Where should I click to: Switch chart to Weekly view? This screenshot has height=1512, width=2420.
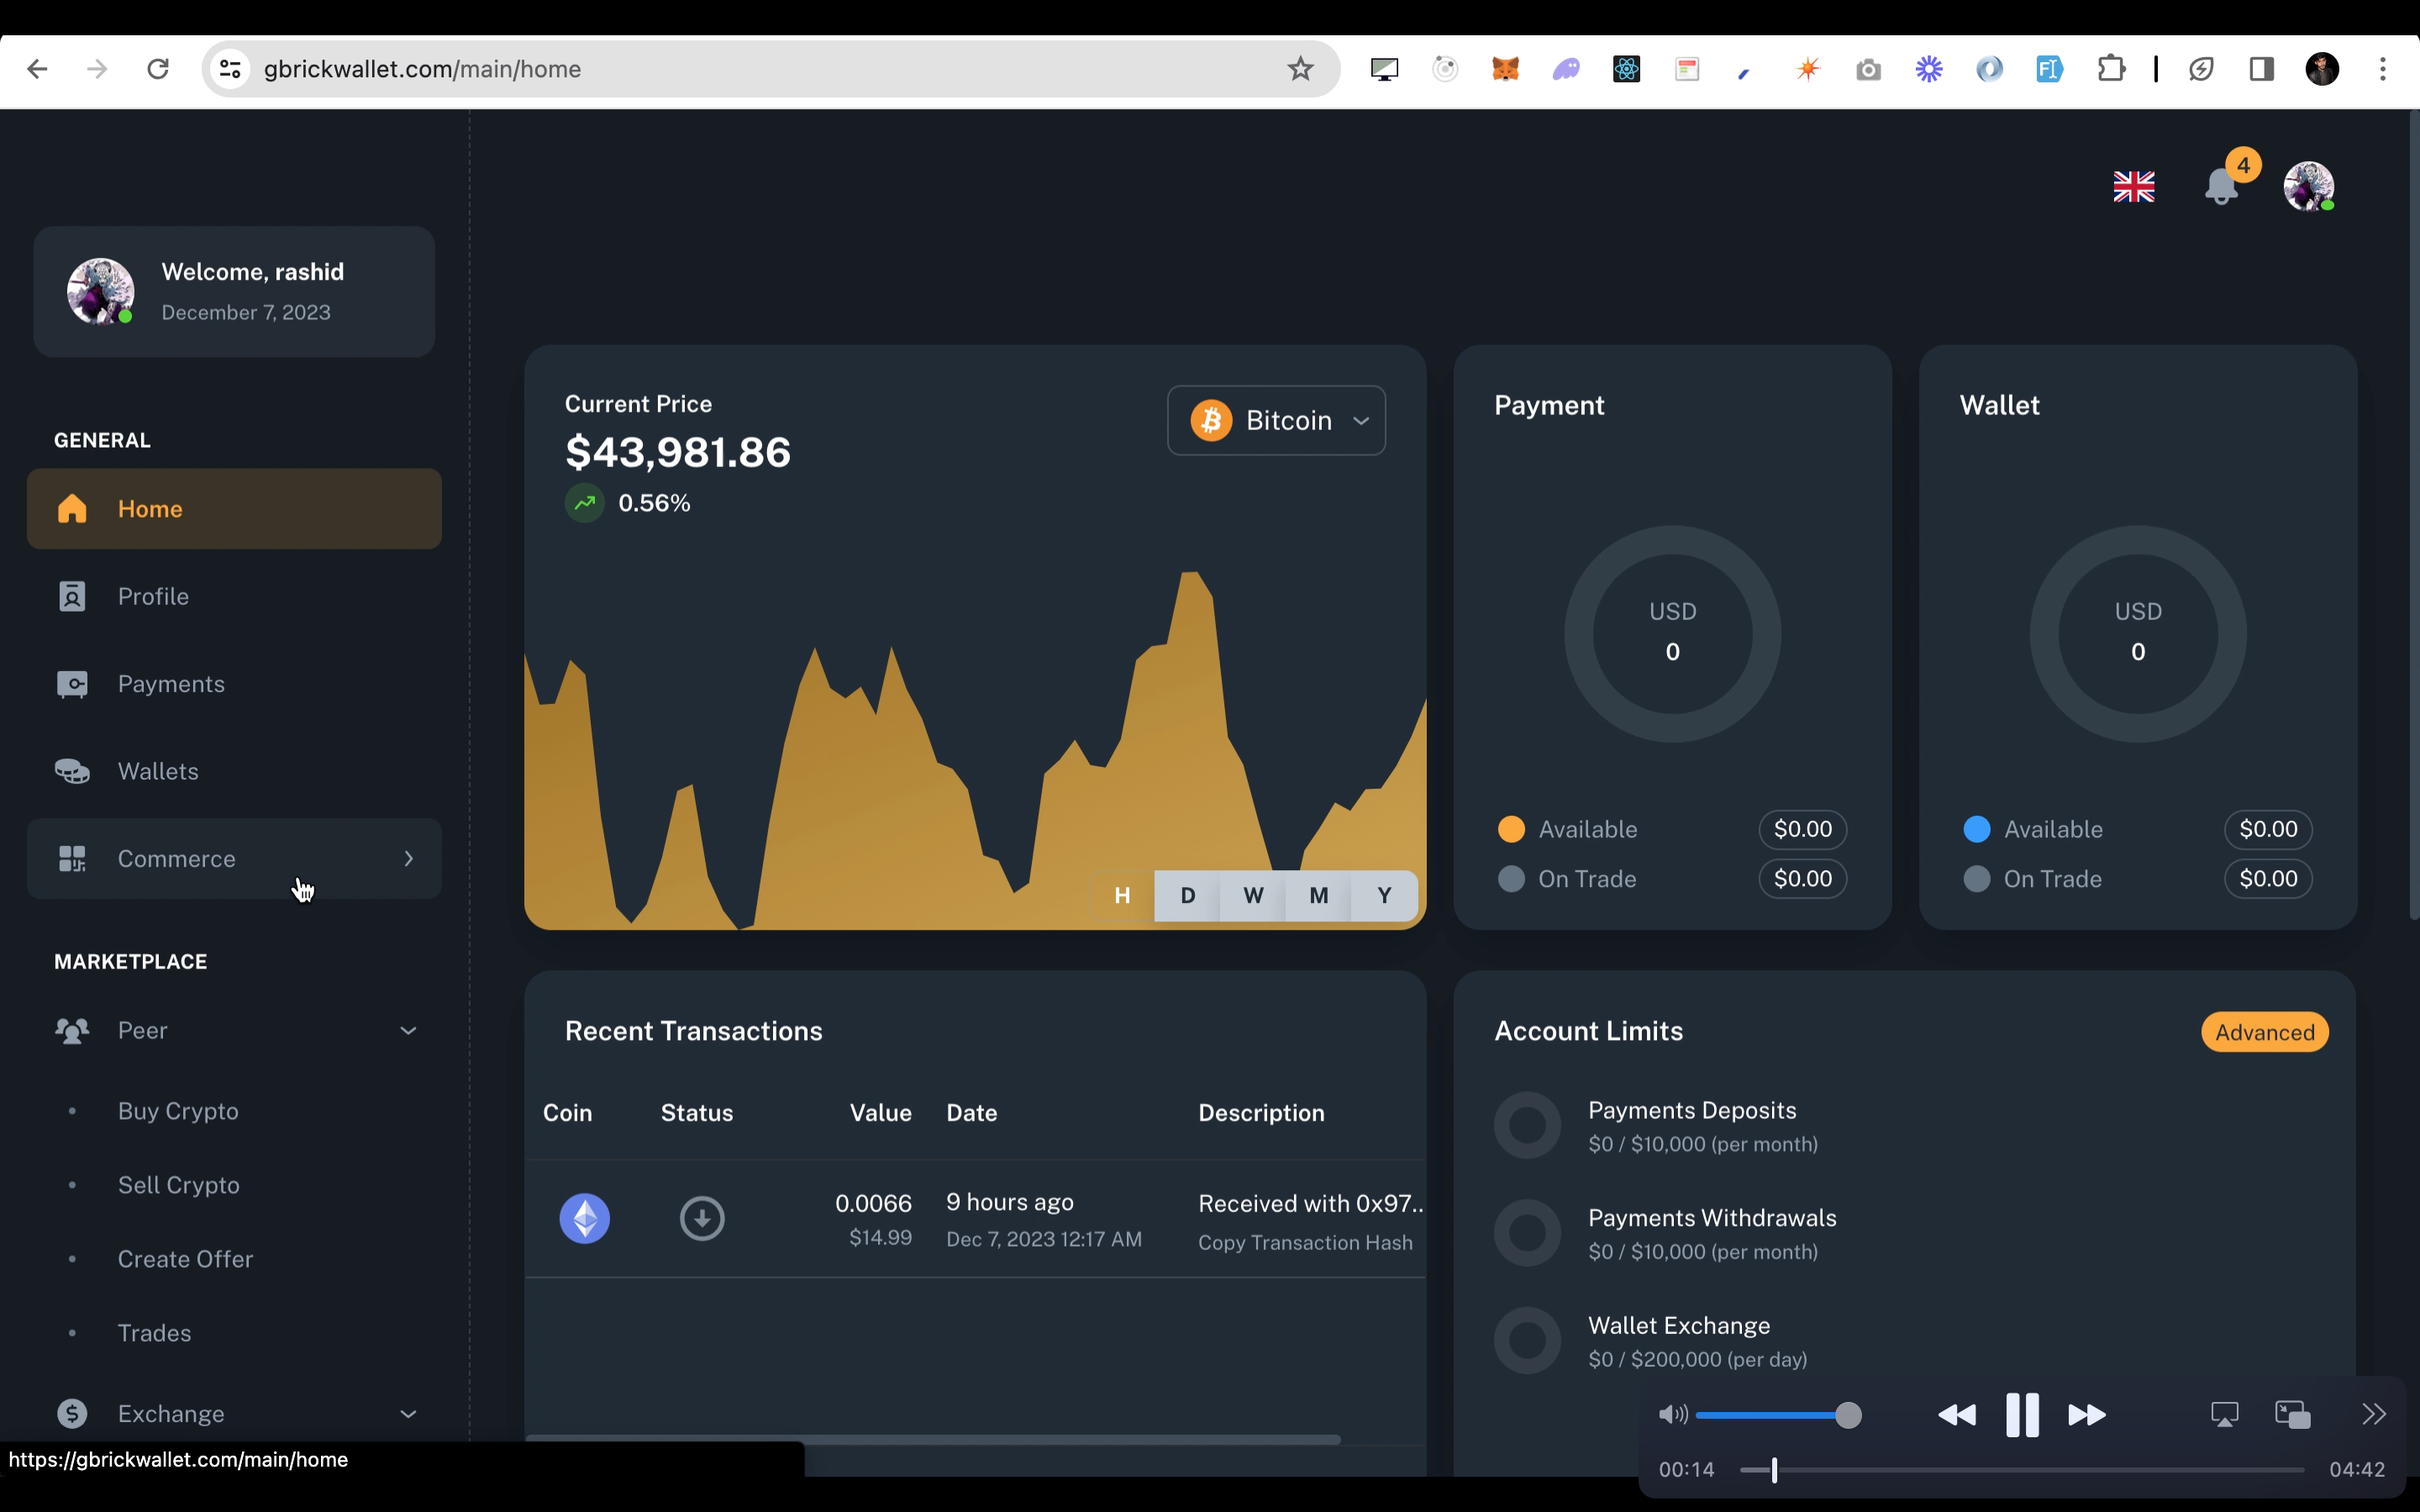(1253, 895)
